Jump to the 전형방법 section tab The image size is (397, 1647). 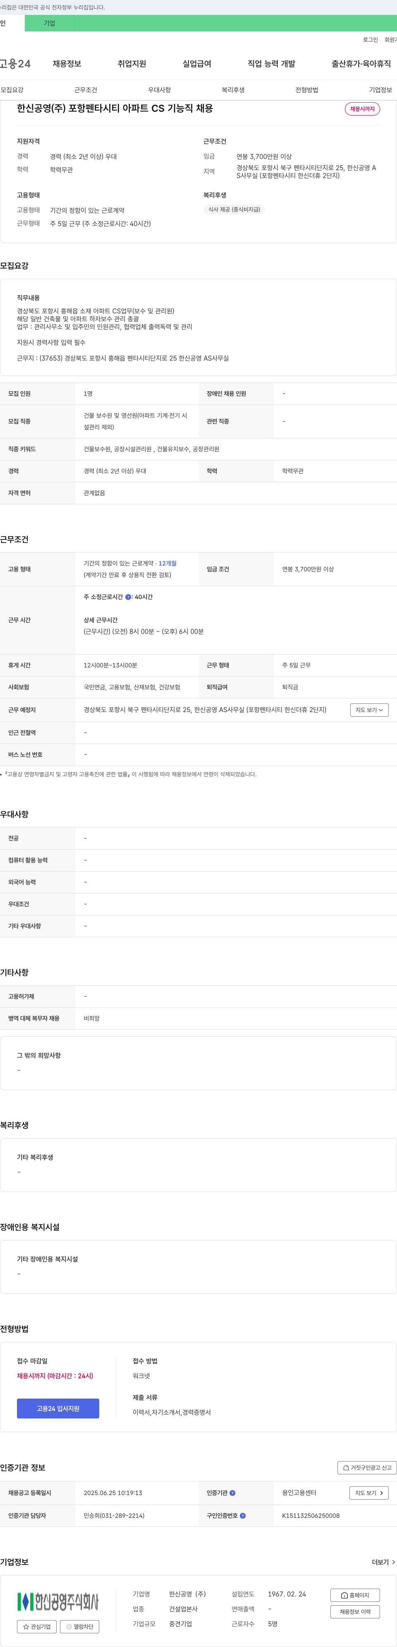(307, 90)
